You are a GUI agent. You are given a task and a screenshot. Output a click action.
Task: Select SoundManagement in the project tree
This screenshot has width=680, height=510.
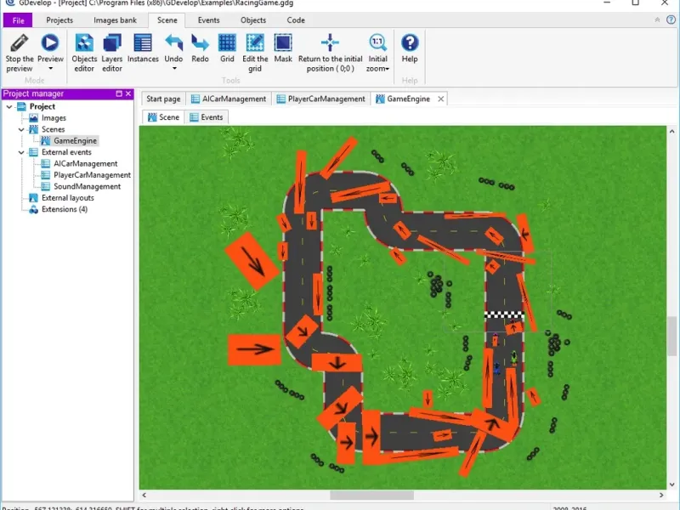[87, 186]
